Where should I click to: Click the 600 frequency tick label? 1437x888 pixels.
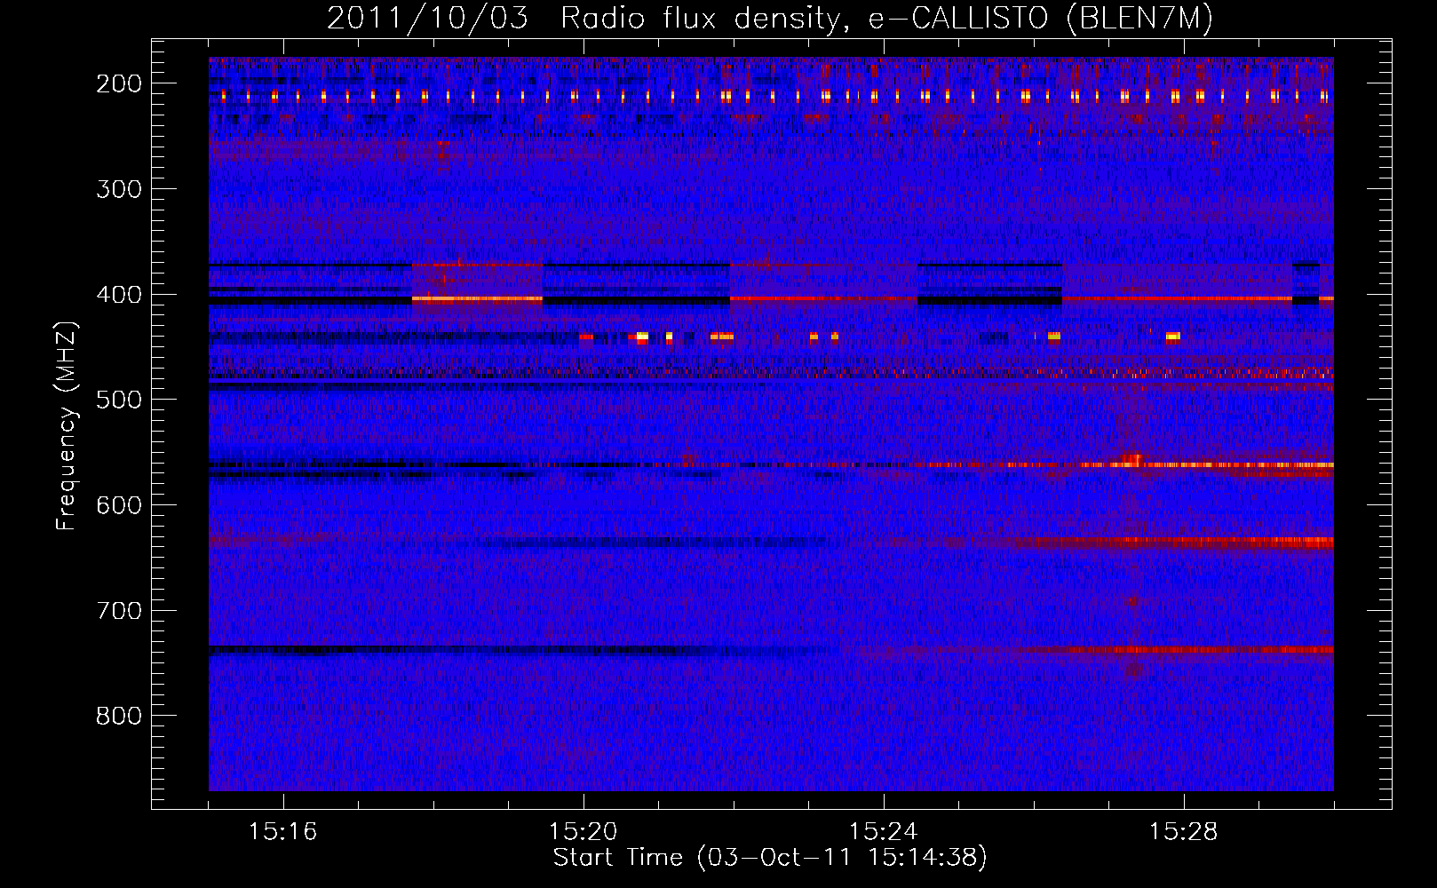pos(118,505)
